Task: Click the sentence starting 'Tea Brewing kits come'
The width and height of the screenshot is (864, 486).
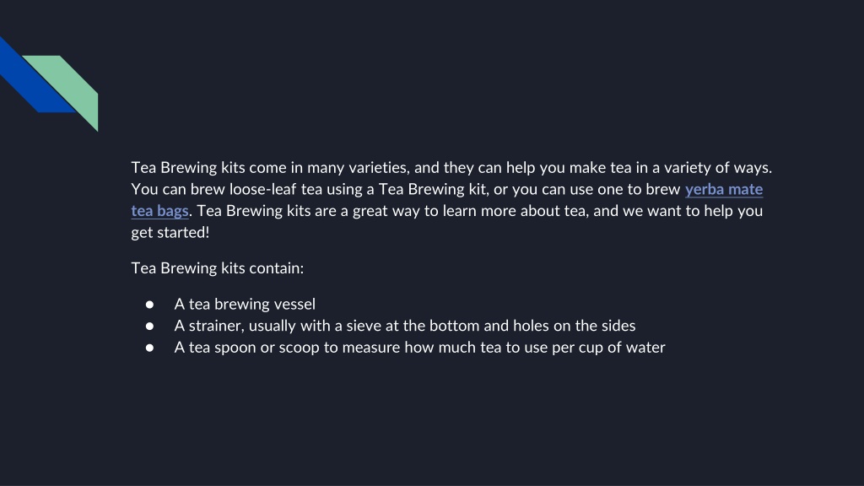Action: coord(451,168)
